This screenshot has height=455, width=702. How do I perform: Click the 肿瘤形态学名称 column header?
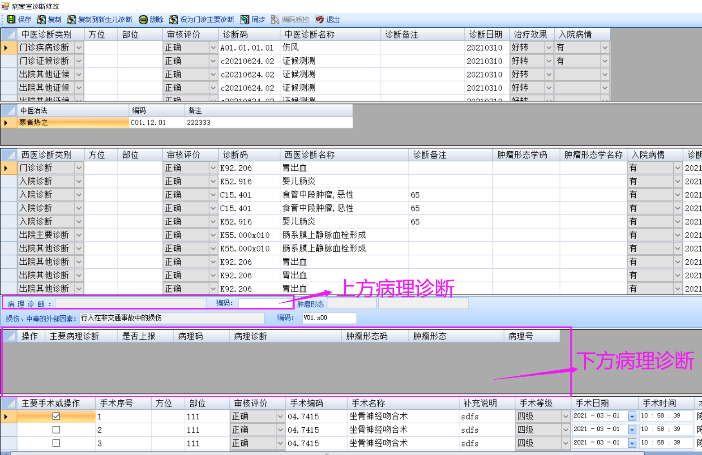593,155
